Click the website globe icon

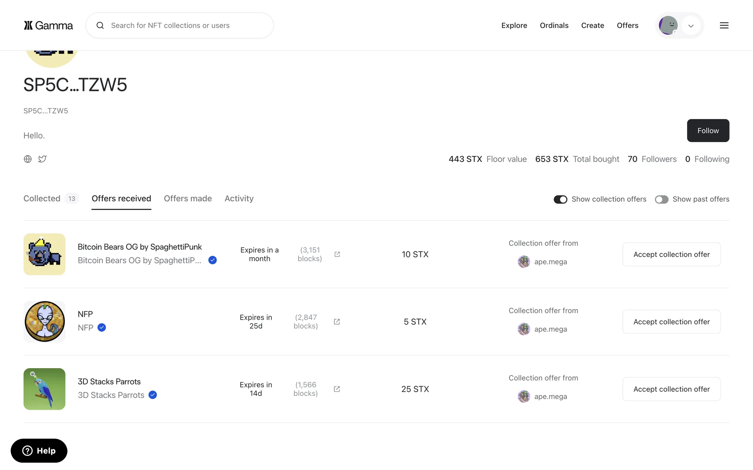click(27, 159)
